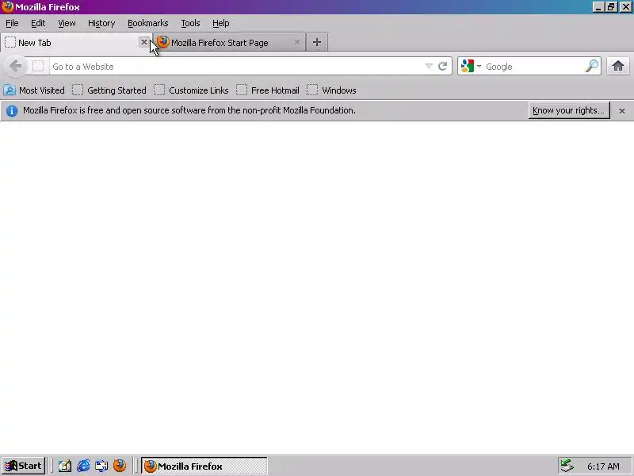Open the Windows Start menu
This screenshot has width=634, height=476.
[x=23, y=466]
